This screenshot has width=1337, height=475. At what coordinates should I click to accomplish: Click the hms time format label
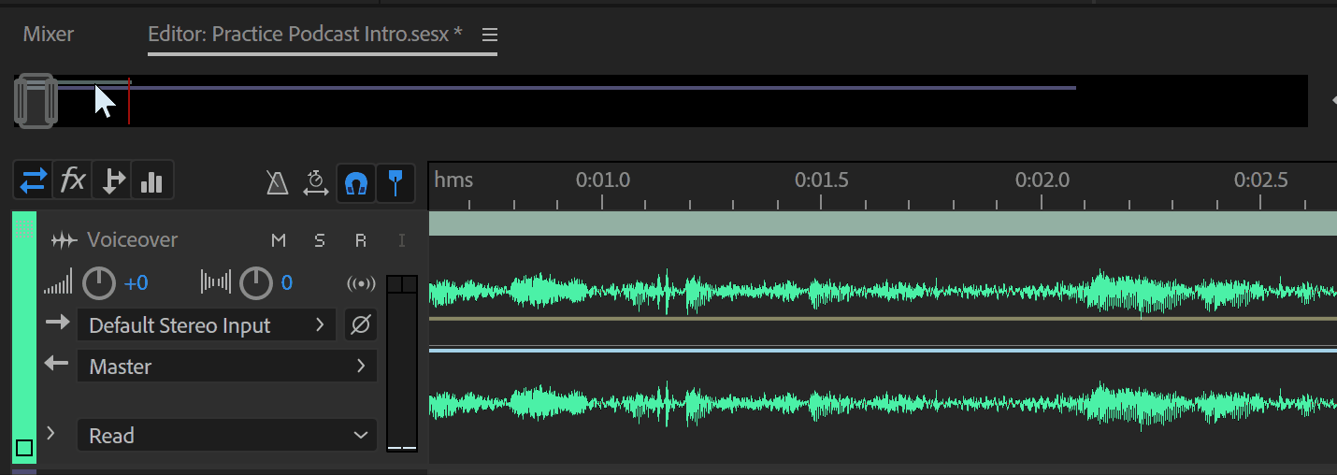(453, 180)
